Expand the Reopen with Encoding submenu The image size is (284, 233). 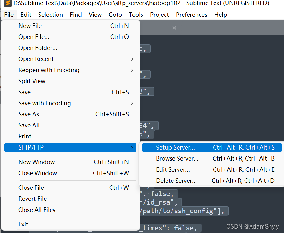click(x=49, y=70)
